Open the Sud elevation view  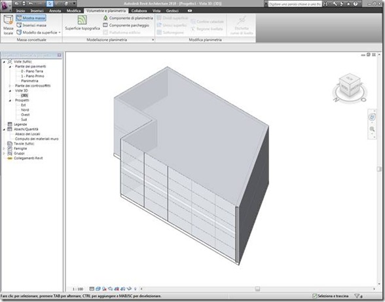click(24, 119)
